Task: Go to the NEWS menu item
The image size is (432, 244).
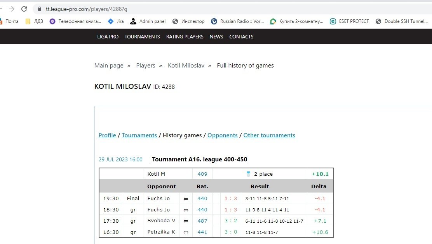Action: [216, 37]
